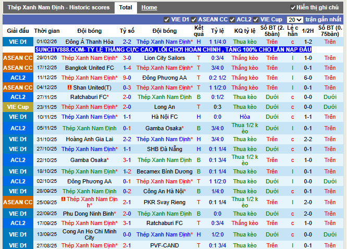This screenshot has width=347, height=249.
Task: Select ASEAN CC league cell for 29/01/26
Action: [x=18, y=58]
